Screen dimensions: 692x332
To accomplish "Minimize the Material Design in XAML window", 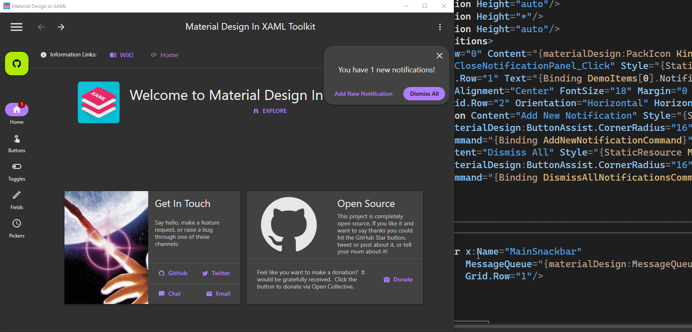I will (406, 6).
